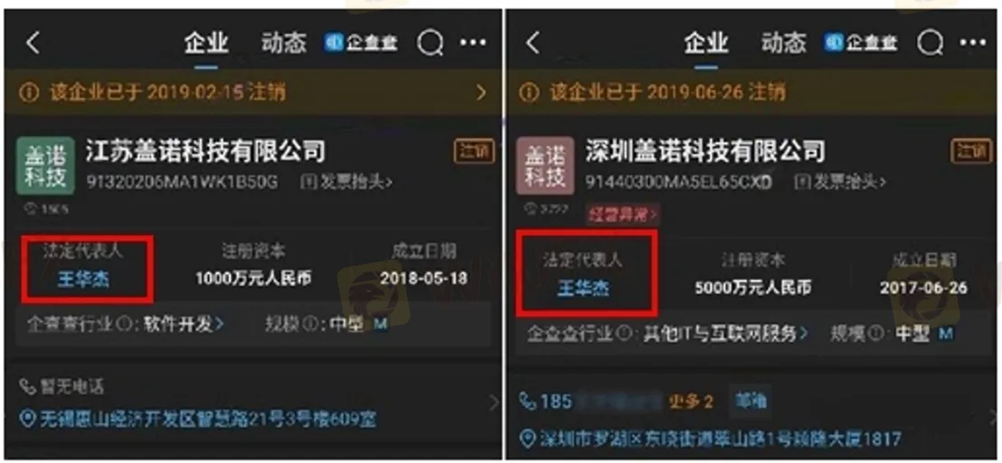Expand the 2019-06-26 注销 notice banner
Image resolution: width=1002 pixels, height=463 pixels.
pos(753,92)
